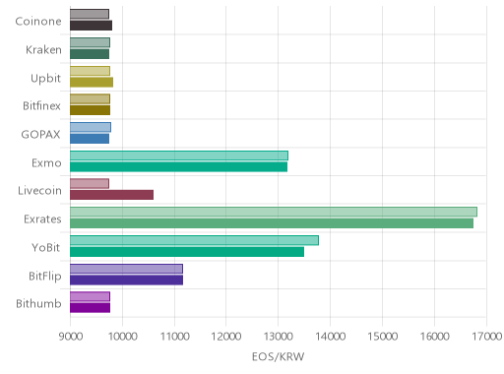
Task: Click the 10000 axis tick label
Action: (x=123, y=337)
